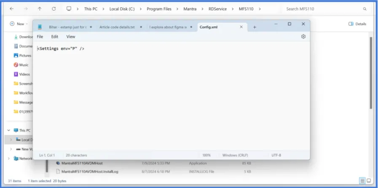The width and height of the screenshot is (378, 188).
Task: Click New button in Explorer toolbar
Action: (x=19, y=24)
